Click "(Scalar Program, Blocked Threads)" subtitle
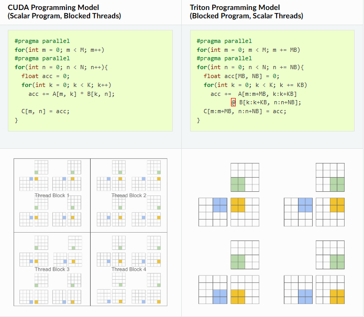 [64, 16]
